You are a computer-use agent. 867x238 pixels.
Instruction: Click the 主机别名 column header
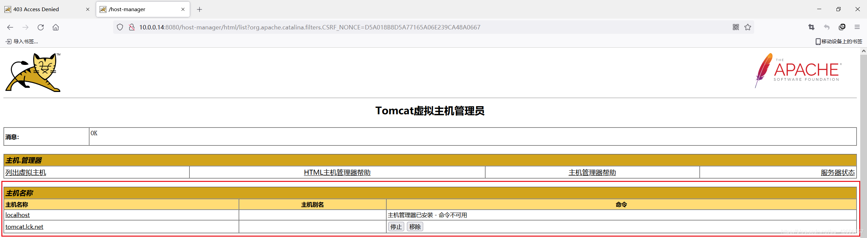pyautogui.click(x=312, y=205)
